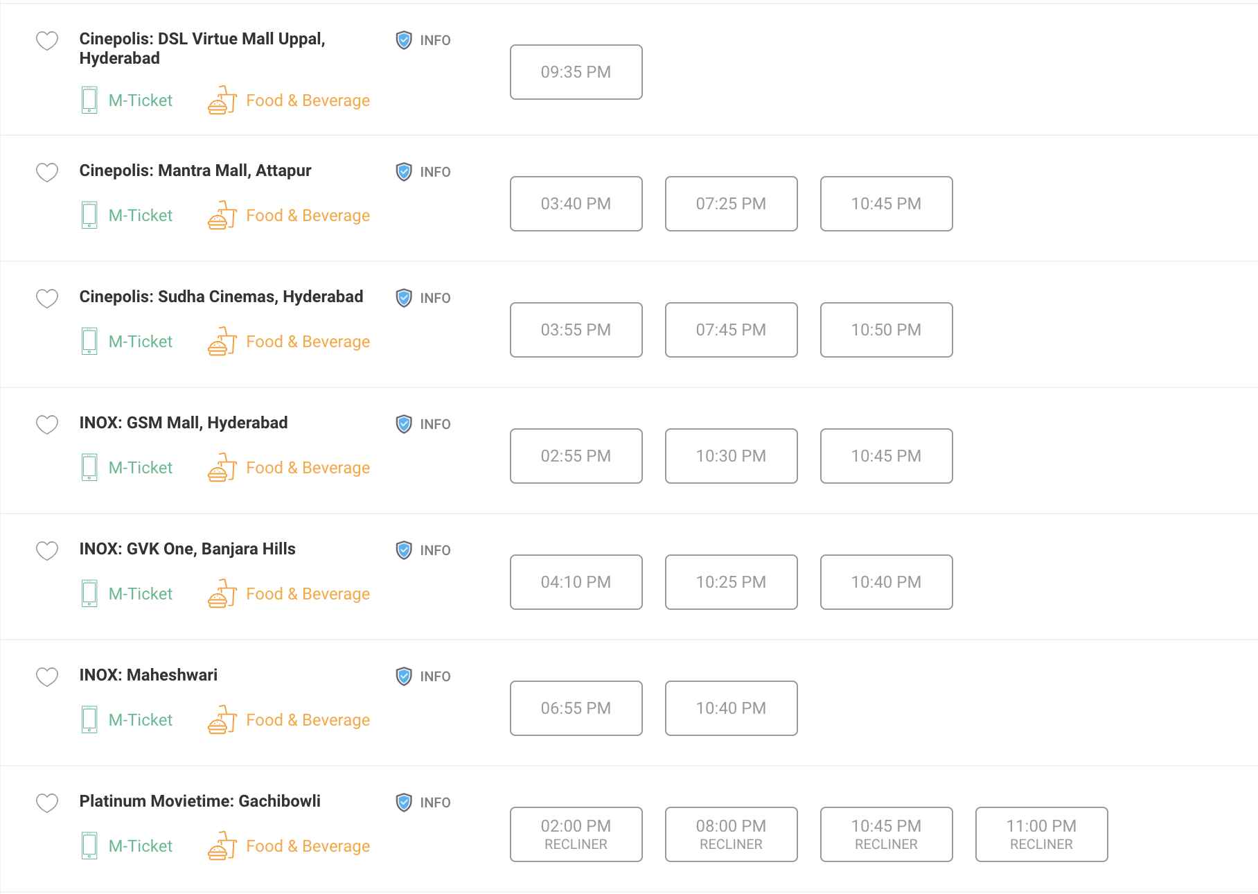Favorite Cinepolis DSL Virtue Mall with heart
The width and height of the screenshot is (1258, 894).
(x=47, y=41)
